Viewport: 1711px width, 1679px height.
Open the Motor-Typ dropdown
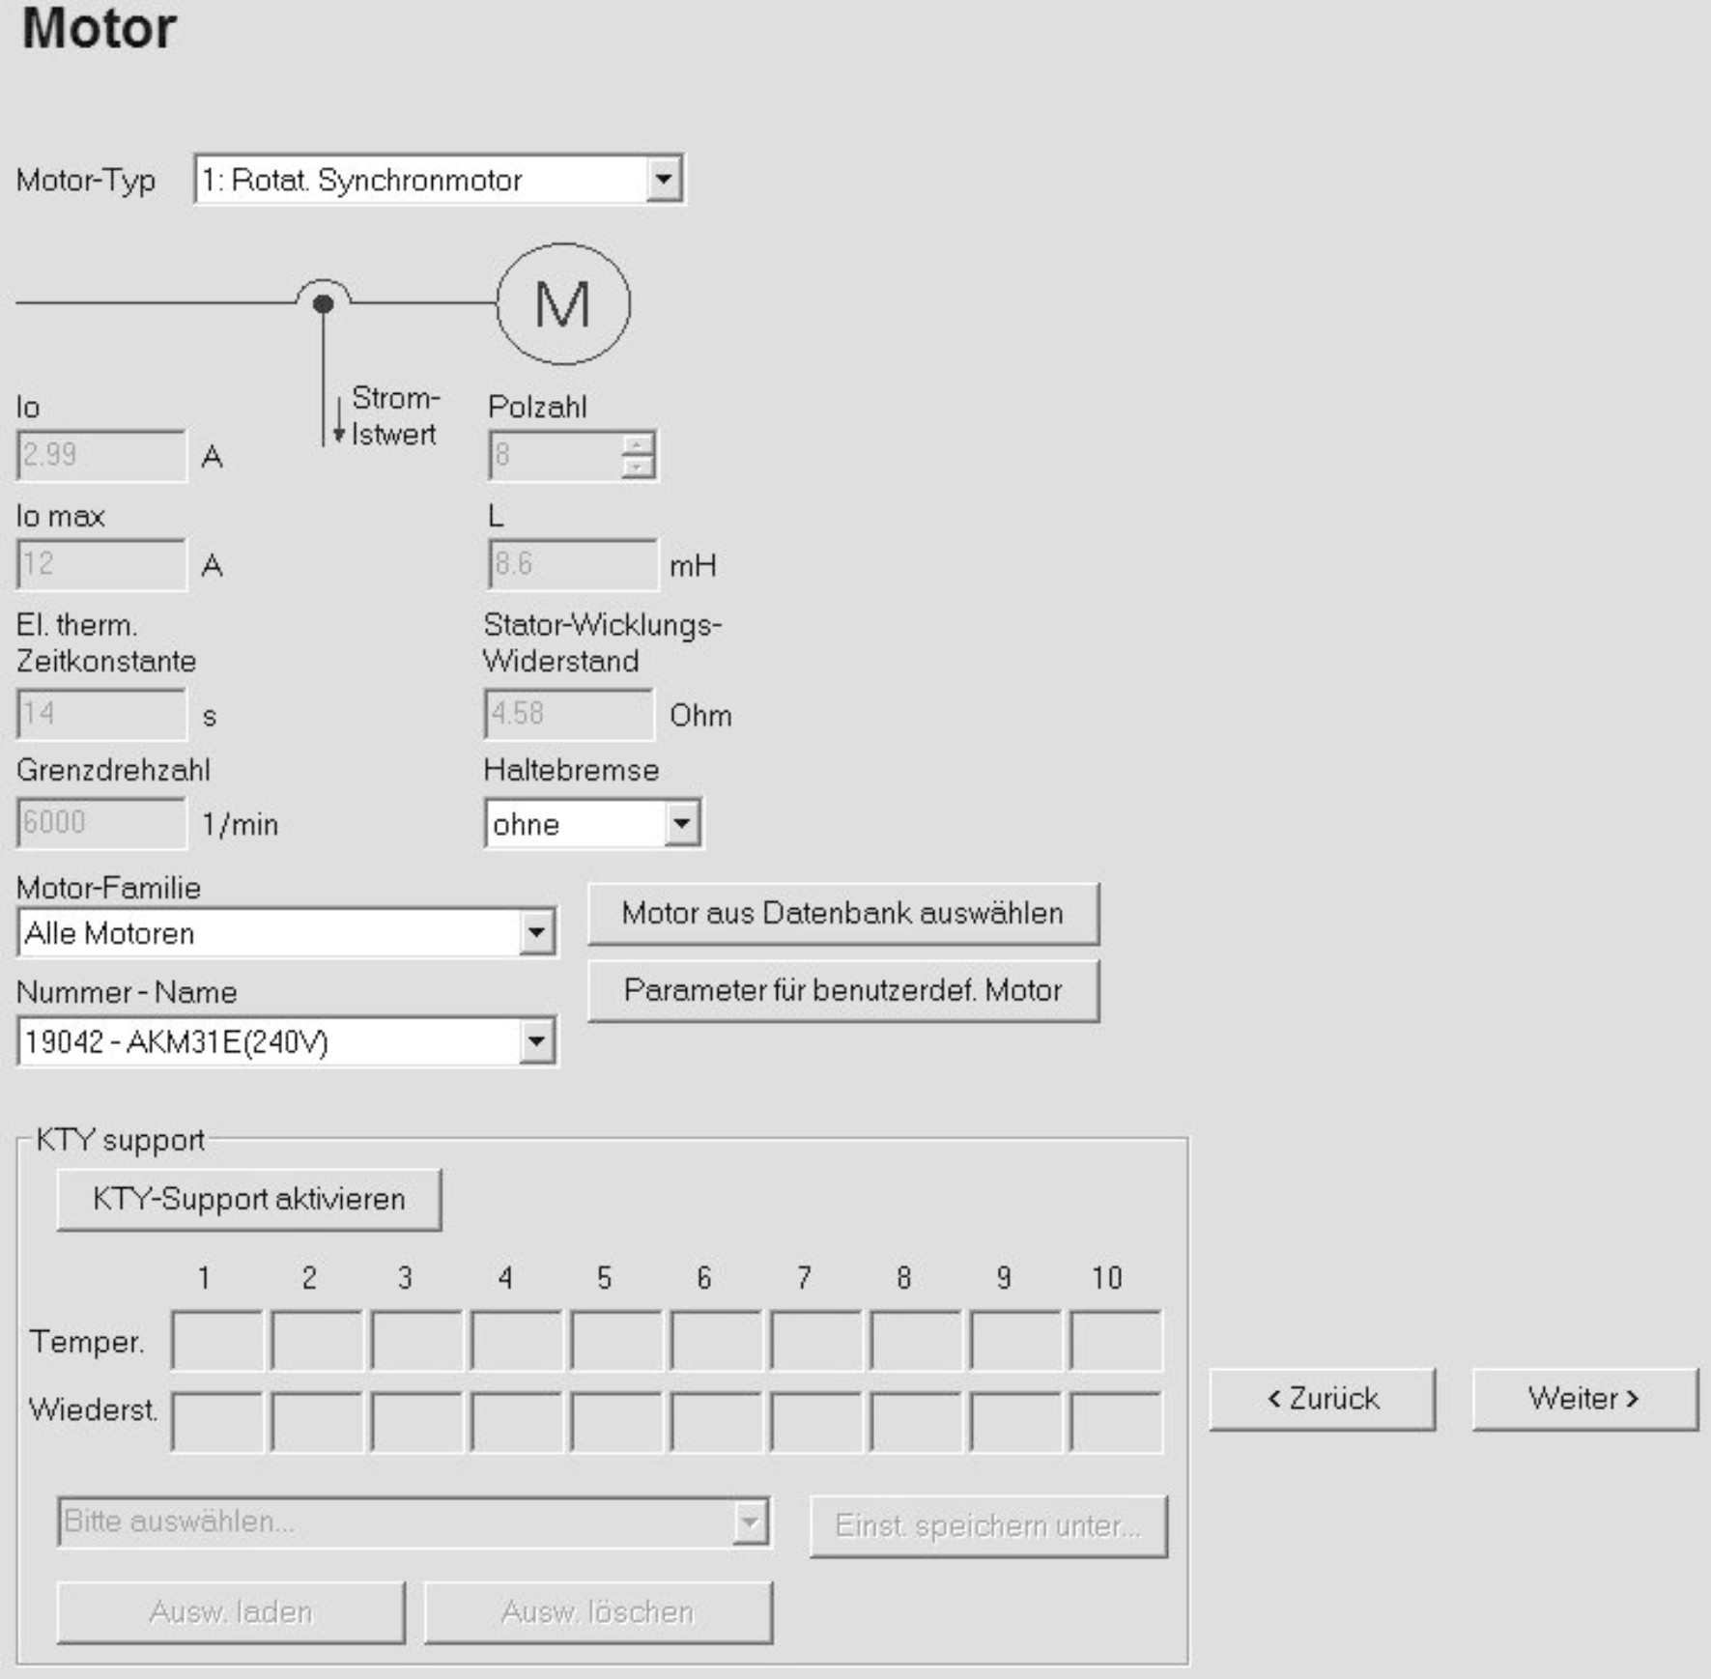(x=663, y=180)
